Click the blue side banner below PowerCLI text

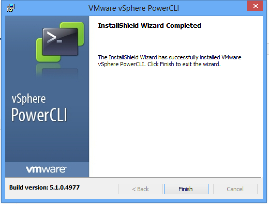tap(47, 142)
